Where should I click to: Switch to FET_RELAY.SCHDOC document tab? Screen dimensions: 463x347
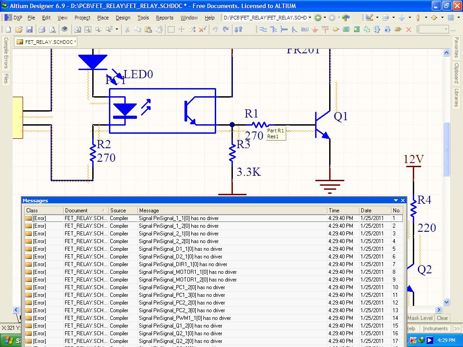point(46,42)
